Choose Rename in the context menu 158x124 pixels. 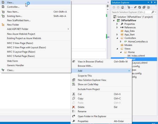click(101, 111)
